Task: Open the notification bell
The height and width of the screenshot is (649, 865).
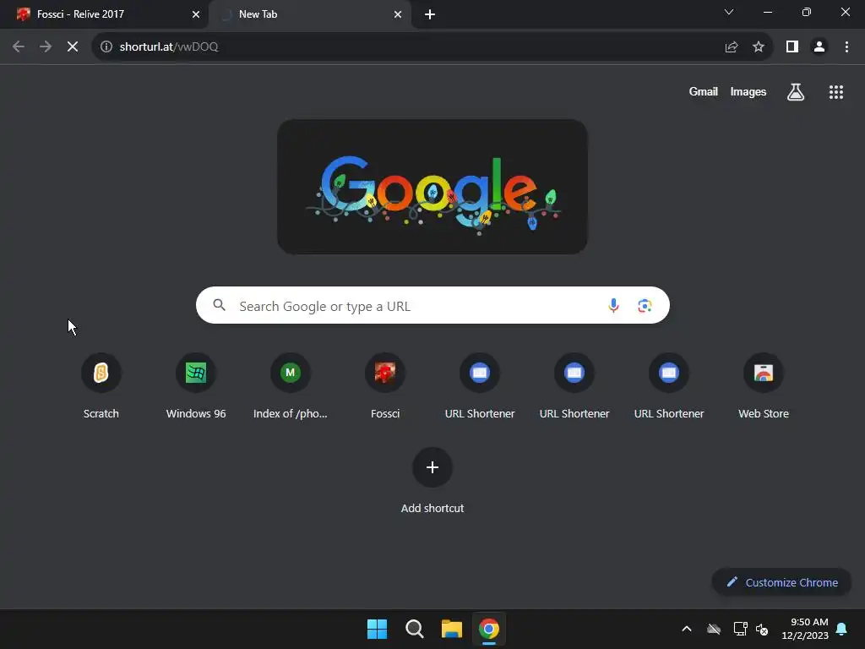Action: tap(842, 629)
